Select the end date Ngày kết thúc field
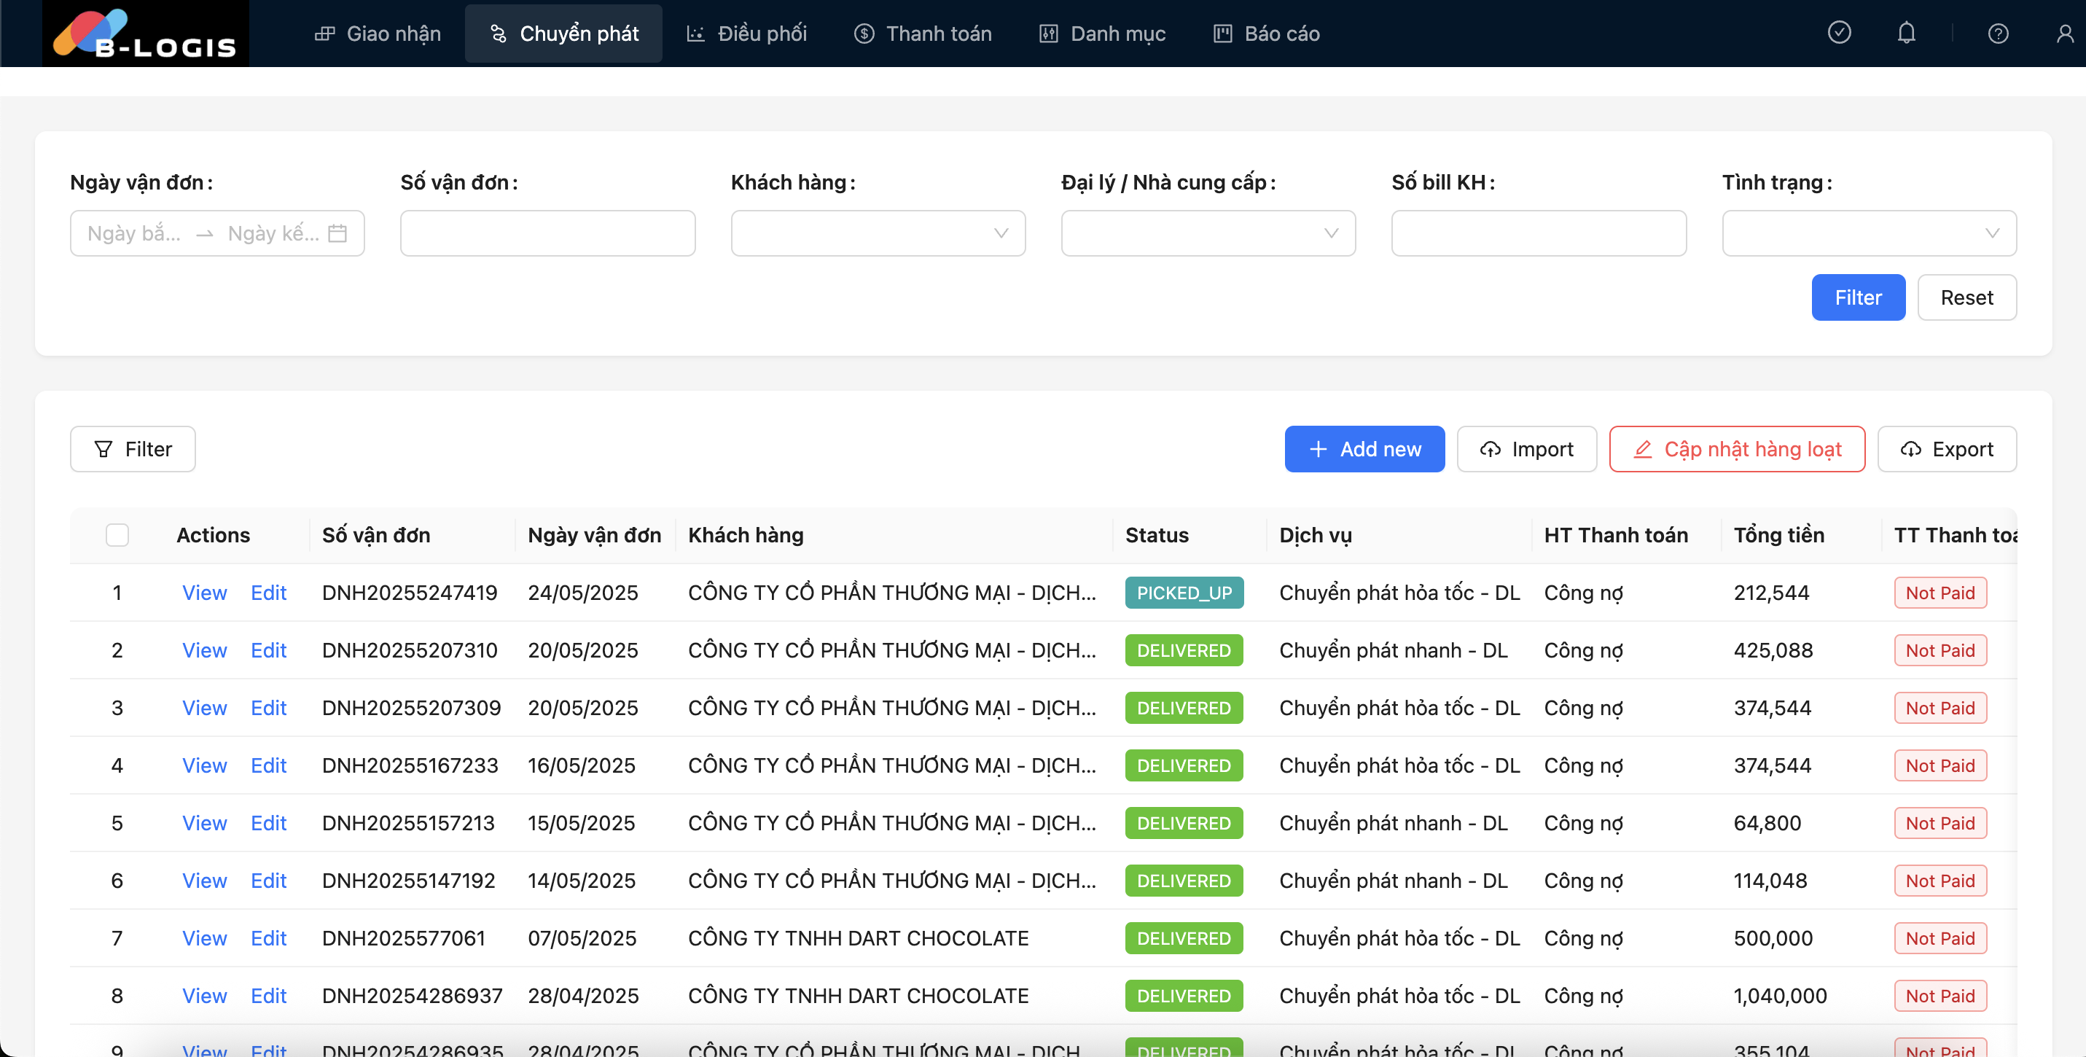Image resolution: width=2086 pixels, height=1057 pixels. [x=273, y=233]
